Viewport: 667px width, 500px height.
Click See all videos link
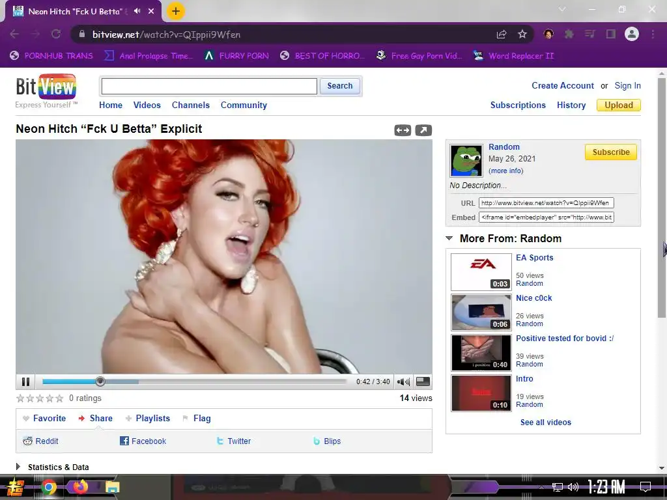click(546, 422)
